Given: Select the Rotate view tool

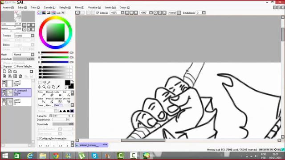Looking at the screenshot, I should click(49, 87).
